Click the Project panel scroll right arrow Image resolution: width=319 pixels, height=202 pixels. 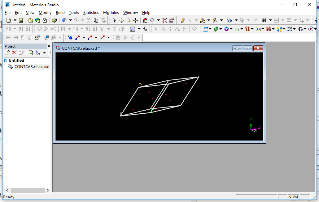click(x=48, y=191)
